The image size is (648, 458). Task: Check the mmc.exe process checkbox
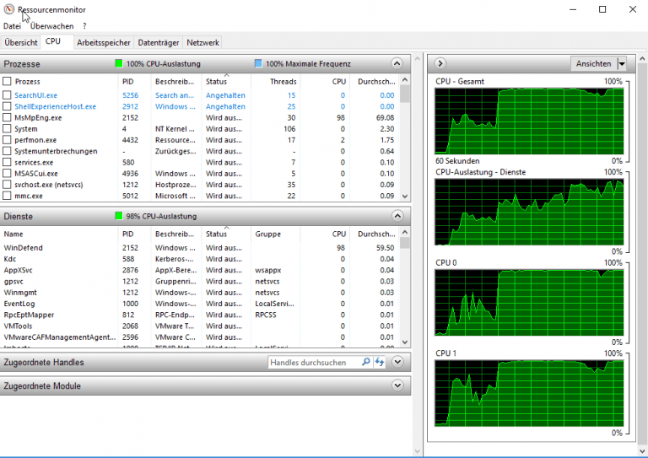point(7,196)
